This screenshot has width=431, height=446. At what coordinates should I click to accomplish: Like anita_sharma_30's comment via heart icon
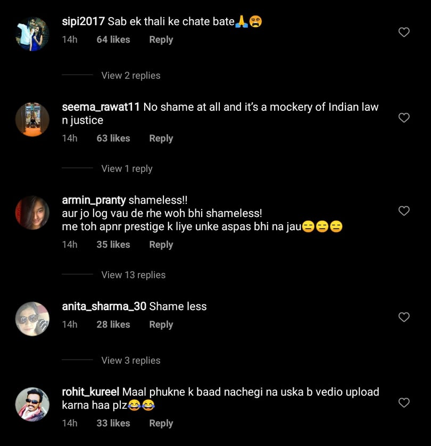pos(404,317)
